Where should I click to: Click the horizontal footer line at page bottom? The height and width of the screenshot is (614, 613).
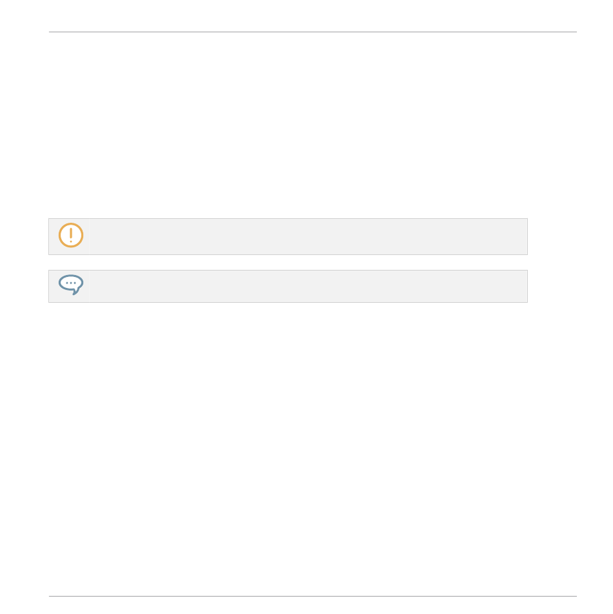point(313,596)
